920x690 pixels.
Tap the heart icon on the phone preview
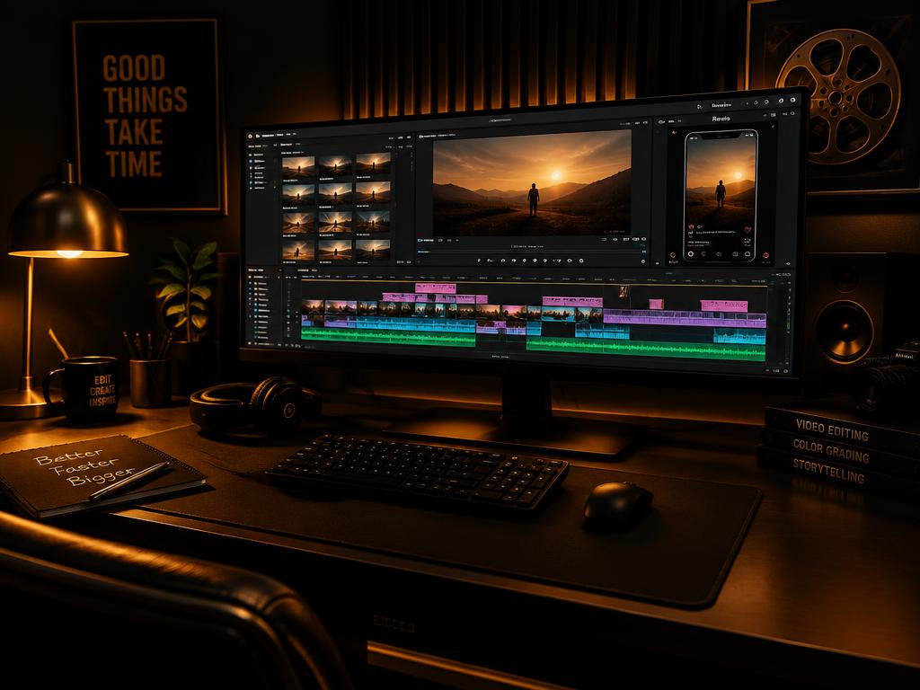click(748, 229)
